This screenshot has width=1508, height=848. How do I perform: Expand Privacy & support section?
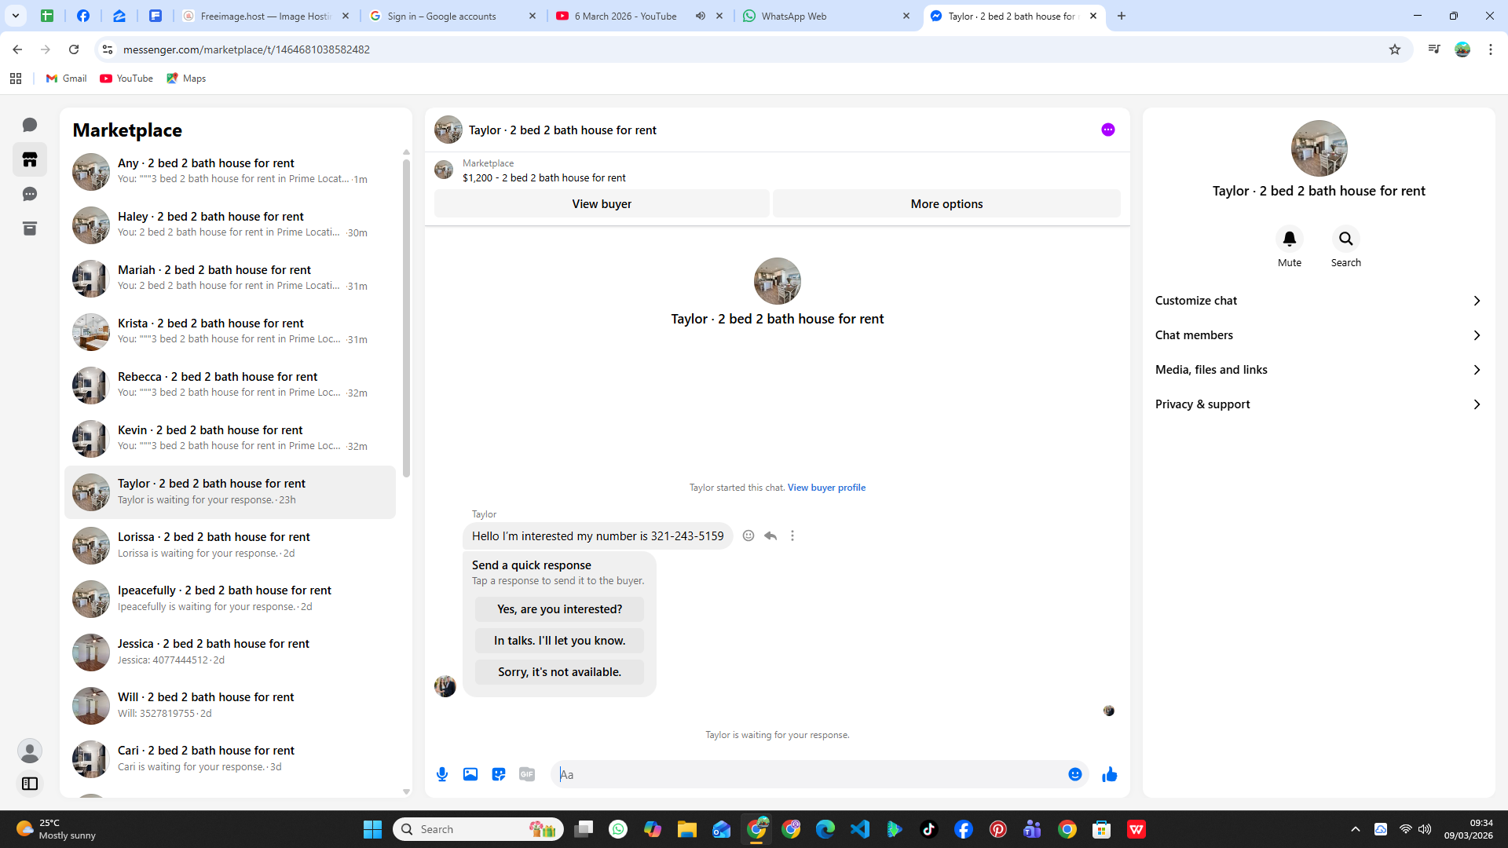coord(1318,404)
